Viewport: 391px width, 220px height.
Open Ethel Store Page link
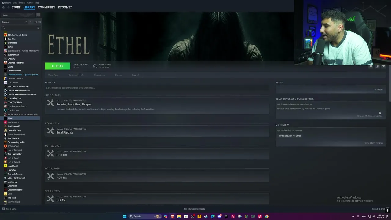[x=53, y=75]
